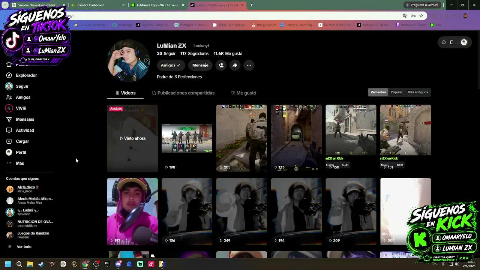Open a new browser tab
Screen dimensions: 480x270
(x=251, y=5)
